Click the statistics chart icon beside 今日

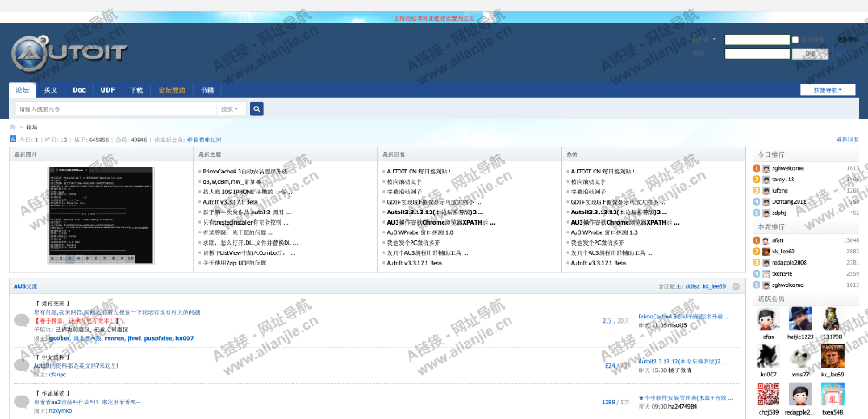tap(13, 140)
